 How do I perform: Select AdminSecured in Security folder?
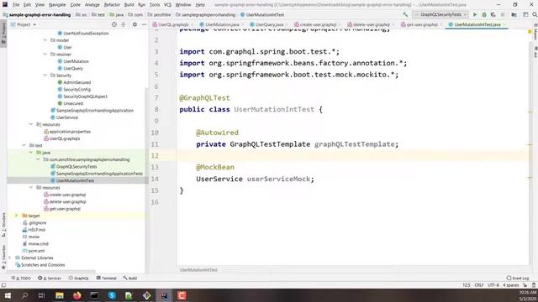(76, 82)
